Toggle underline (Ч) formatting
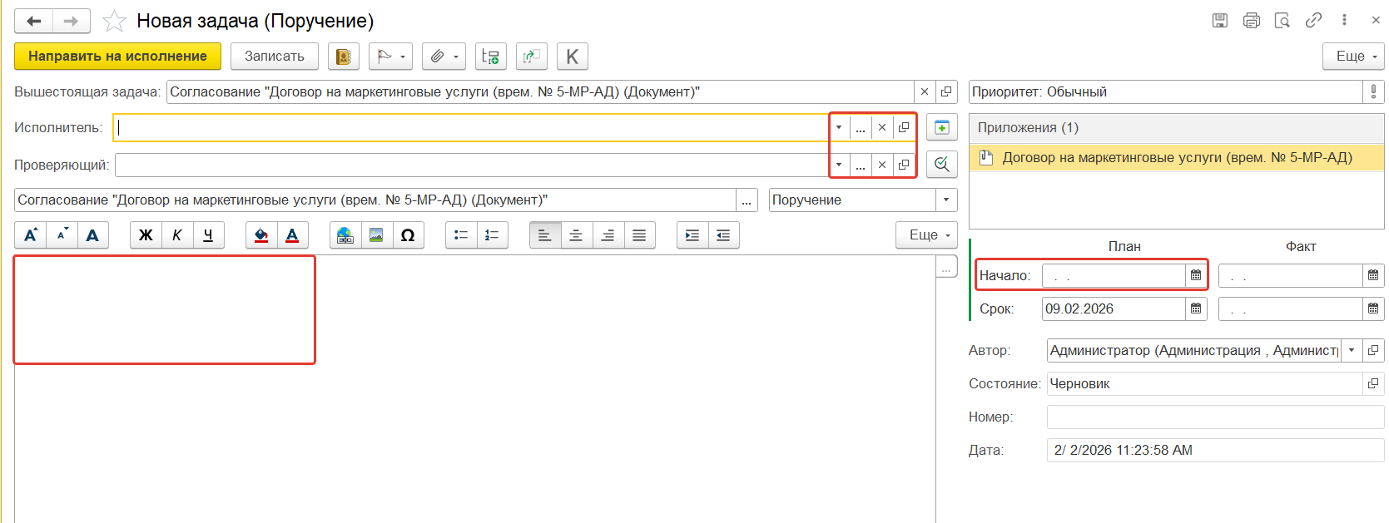 coord(208,235)
